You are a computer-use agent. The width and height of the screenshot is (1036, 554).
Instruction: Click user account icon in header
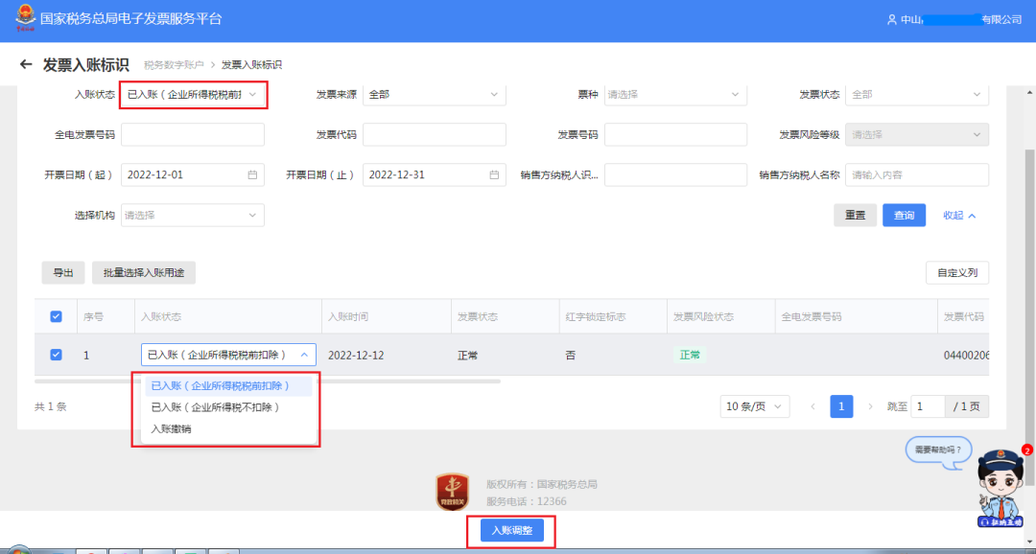(891, 20)
